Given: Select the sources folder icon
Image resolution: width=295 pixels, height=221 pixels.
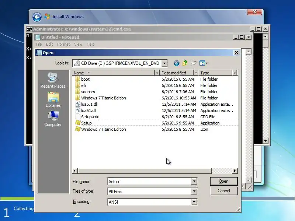Looking at the screenshot, I should 77,91.
